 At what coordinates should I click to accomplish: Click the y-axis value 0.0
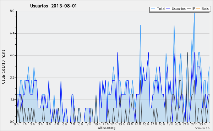pos(12,122)
